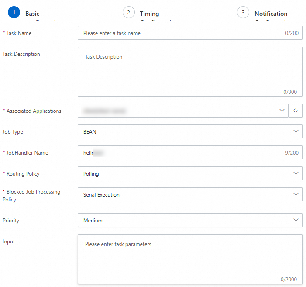Open Blocked Job Processing Policy dropdown
The height and width of the screenshot is (287, 306).
[x=189, y=194]
